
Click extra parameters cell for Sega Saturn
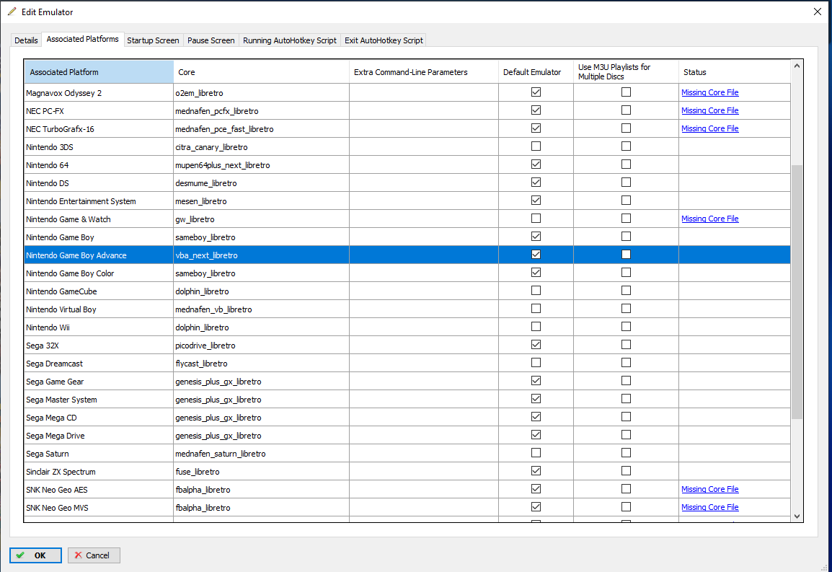[x=423, y=454]
